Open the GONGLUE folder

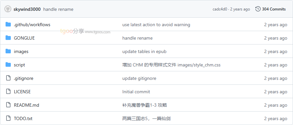(x=24, y=38)
